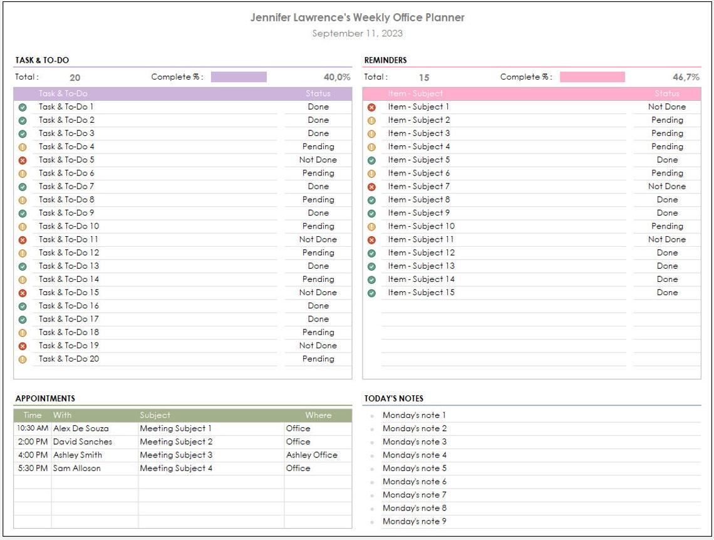
Task: Open the Status dropdown for Item - Subject 3
Action: click(666, 133)
